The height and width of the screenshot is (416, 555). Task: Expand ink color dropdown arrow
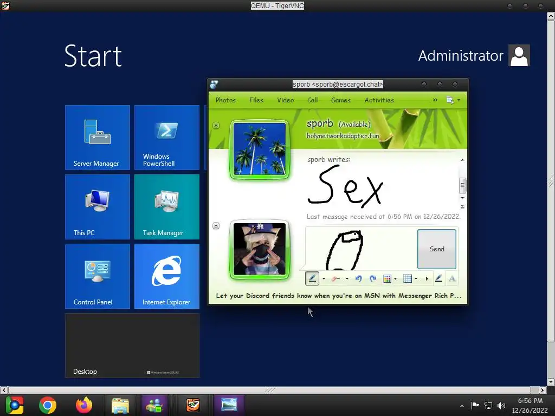(395, 279)
